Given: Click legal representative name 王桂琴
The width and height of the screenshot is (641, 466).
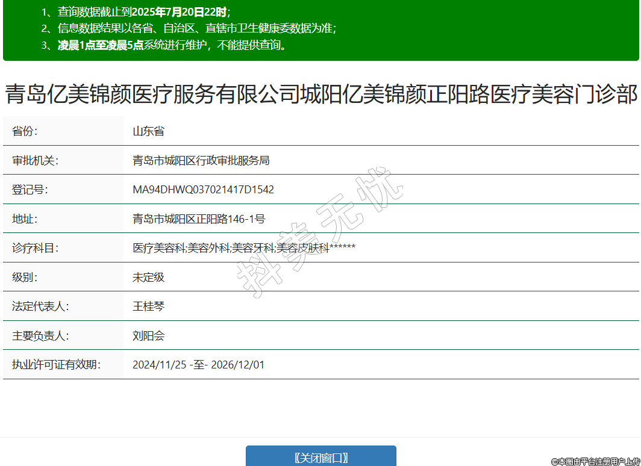Looking at the screenshot, I should pos(148,306).
